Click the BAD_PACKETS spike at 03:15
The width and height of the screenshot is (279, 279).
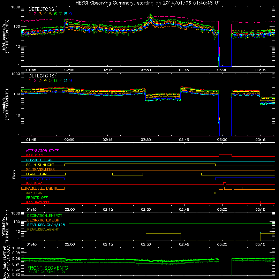(260, 202)
